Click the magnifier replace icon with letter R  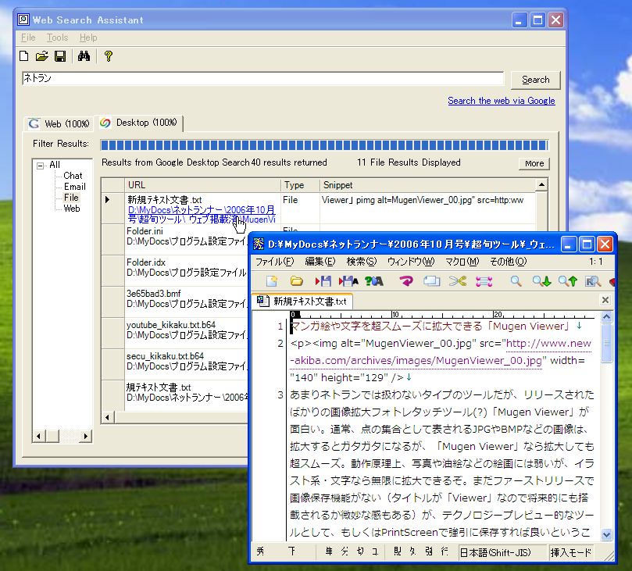(593, 281)
